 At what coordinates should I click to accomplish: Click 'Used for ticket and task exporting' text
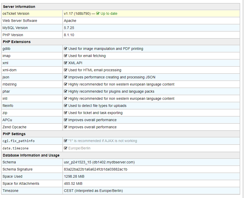[x=95, y=113]
